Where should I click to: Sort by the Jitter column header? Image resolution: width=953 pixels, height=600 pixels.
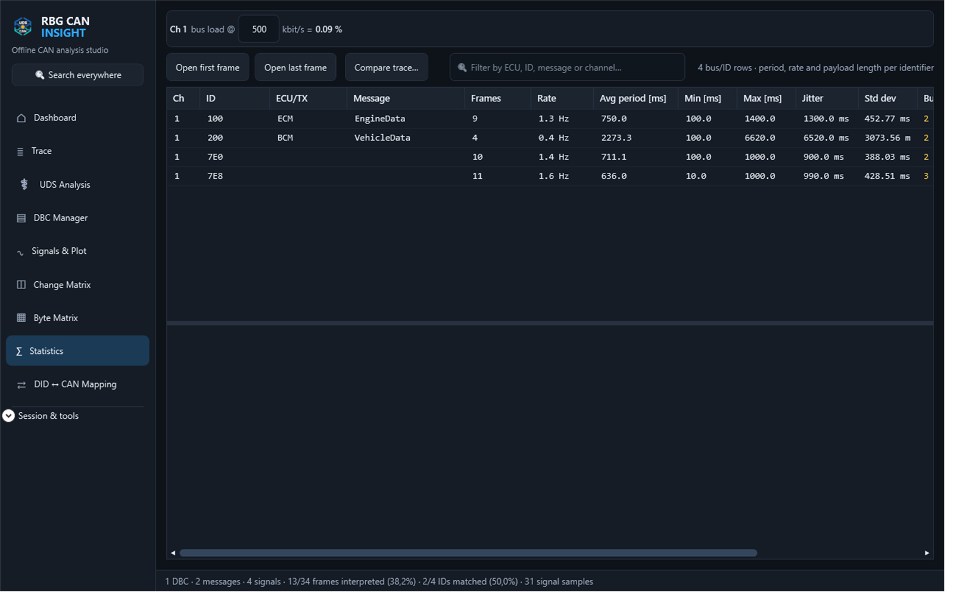827,98
